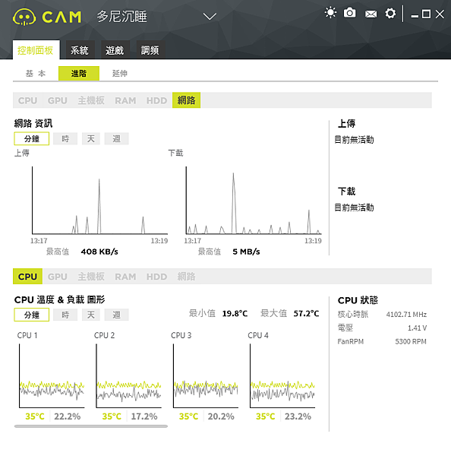Open the 系統 tab
Screen dimensions: 451x456
point(80,50)
